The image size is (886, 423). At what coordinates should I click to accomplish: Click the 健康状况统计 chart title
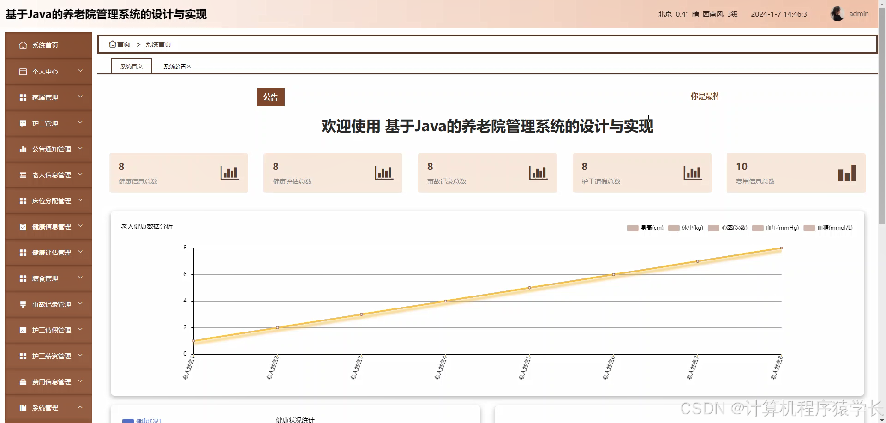[x=295, y=420]
